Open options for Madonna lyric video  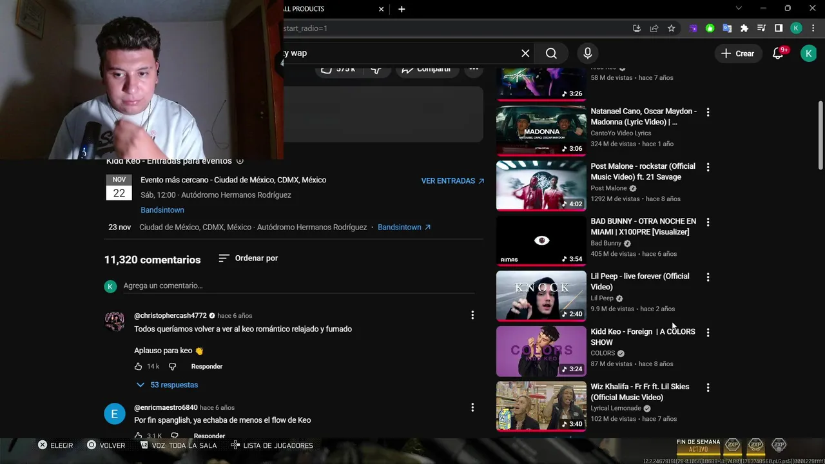[x=708, y=112]
